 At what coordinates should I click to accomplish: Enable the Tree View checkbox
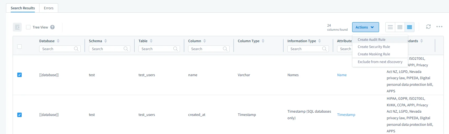coord(28,27)
